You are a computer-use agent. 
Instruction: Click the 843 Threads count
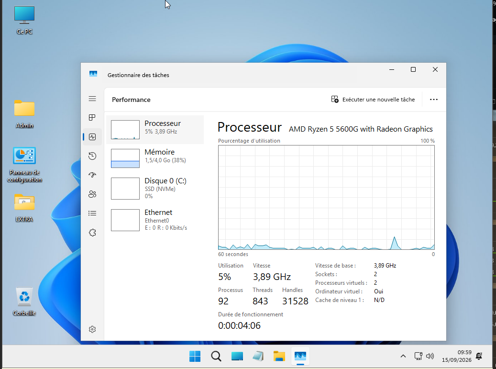tap(260, 301)
